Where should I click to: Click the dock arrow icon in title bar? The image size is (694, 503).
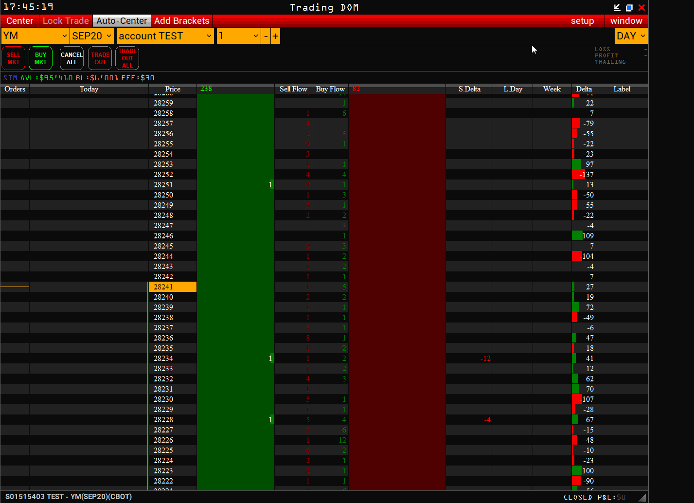click(x=617, y=8)
